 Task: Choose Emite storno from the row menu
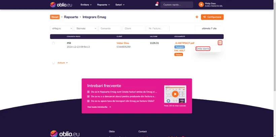point(203,48)
